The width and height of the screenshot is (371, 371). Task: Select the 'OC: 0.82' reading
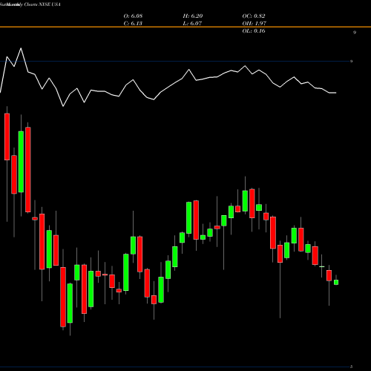(254, 16)
